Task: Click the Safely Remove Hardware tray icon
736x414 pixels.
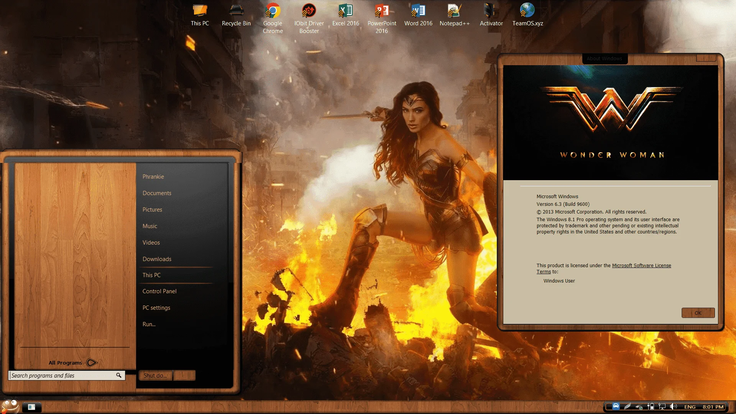Action: (x=639, y=407)
